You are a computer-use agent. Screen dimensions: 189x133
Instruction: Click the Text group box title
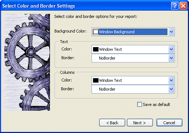[64, 42]
